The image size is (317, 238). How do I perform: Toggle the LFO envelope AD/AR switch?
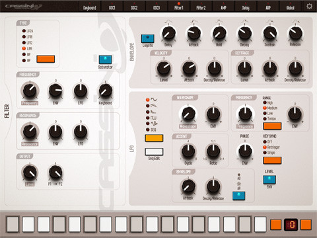[239, 196]
